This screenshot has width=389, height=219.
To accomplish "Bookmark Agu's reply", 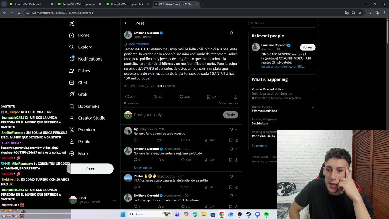I will [230, 140].
